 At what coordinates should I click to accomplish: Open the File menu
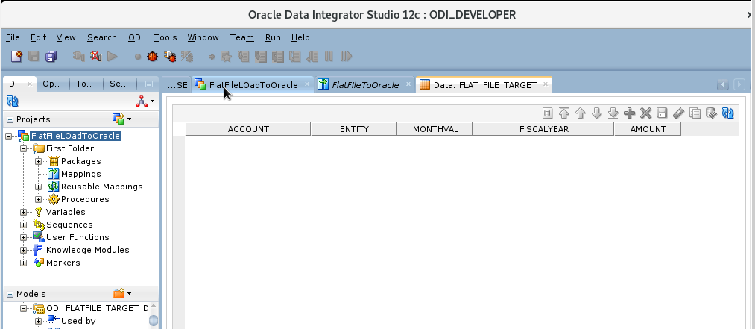[13, 37]
